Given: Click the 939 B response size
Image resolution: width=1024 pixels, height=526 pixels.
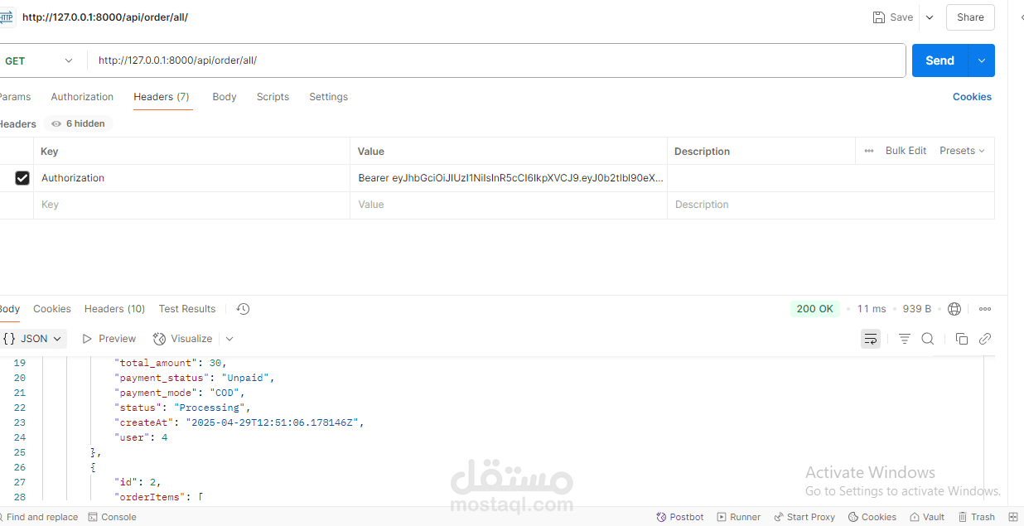Looking at the screenshot, I should [916, 309].
